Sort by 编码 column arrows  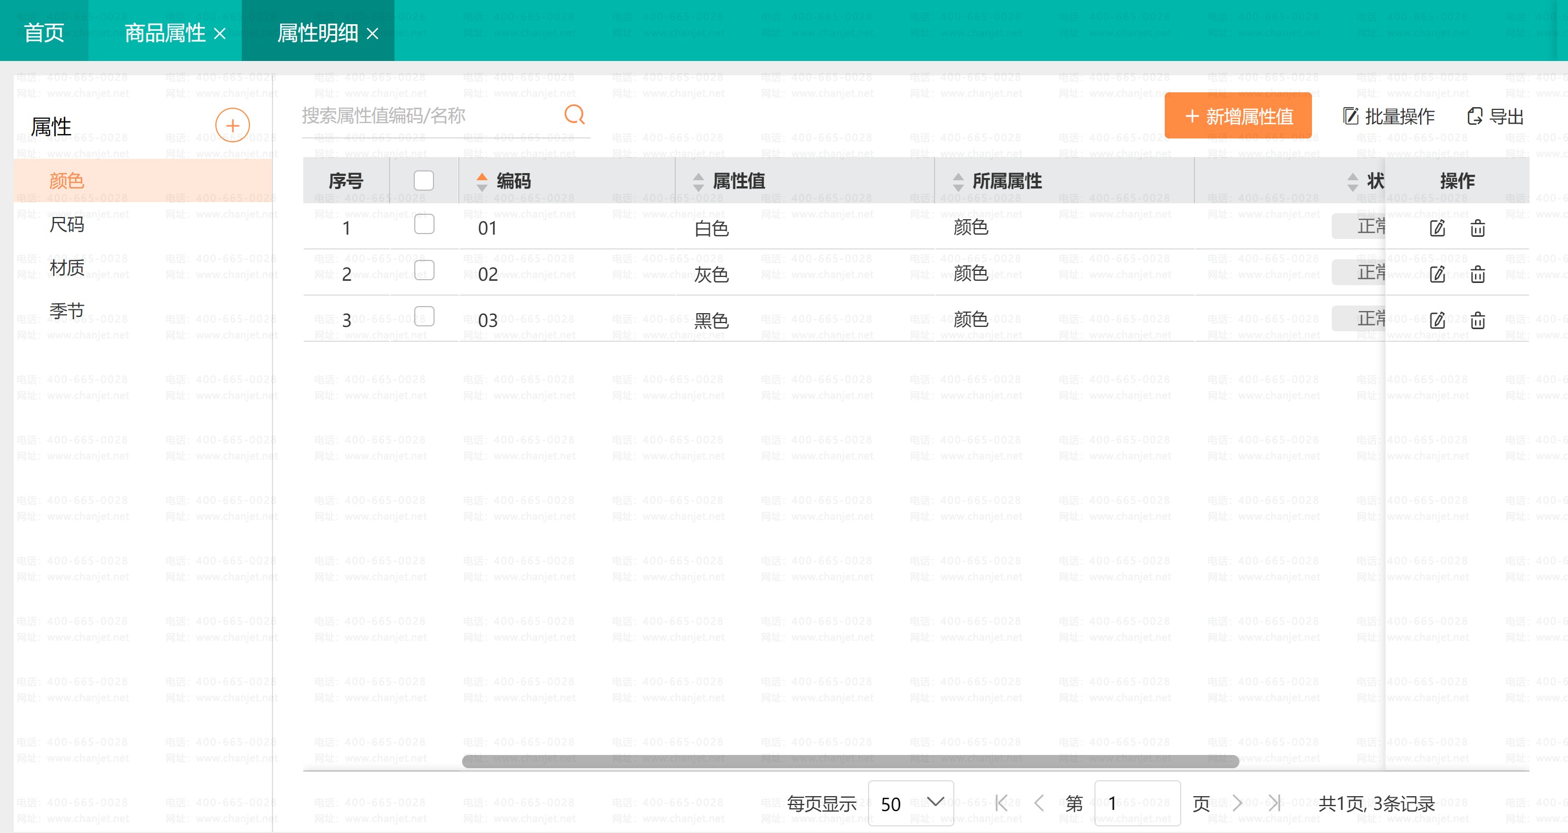point(481,181)
